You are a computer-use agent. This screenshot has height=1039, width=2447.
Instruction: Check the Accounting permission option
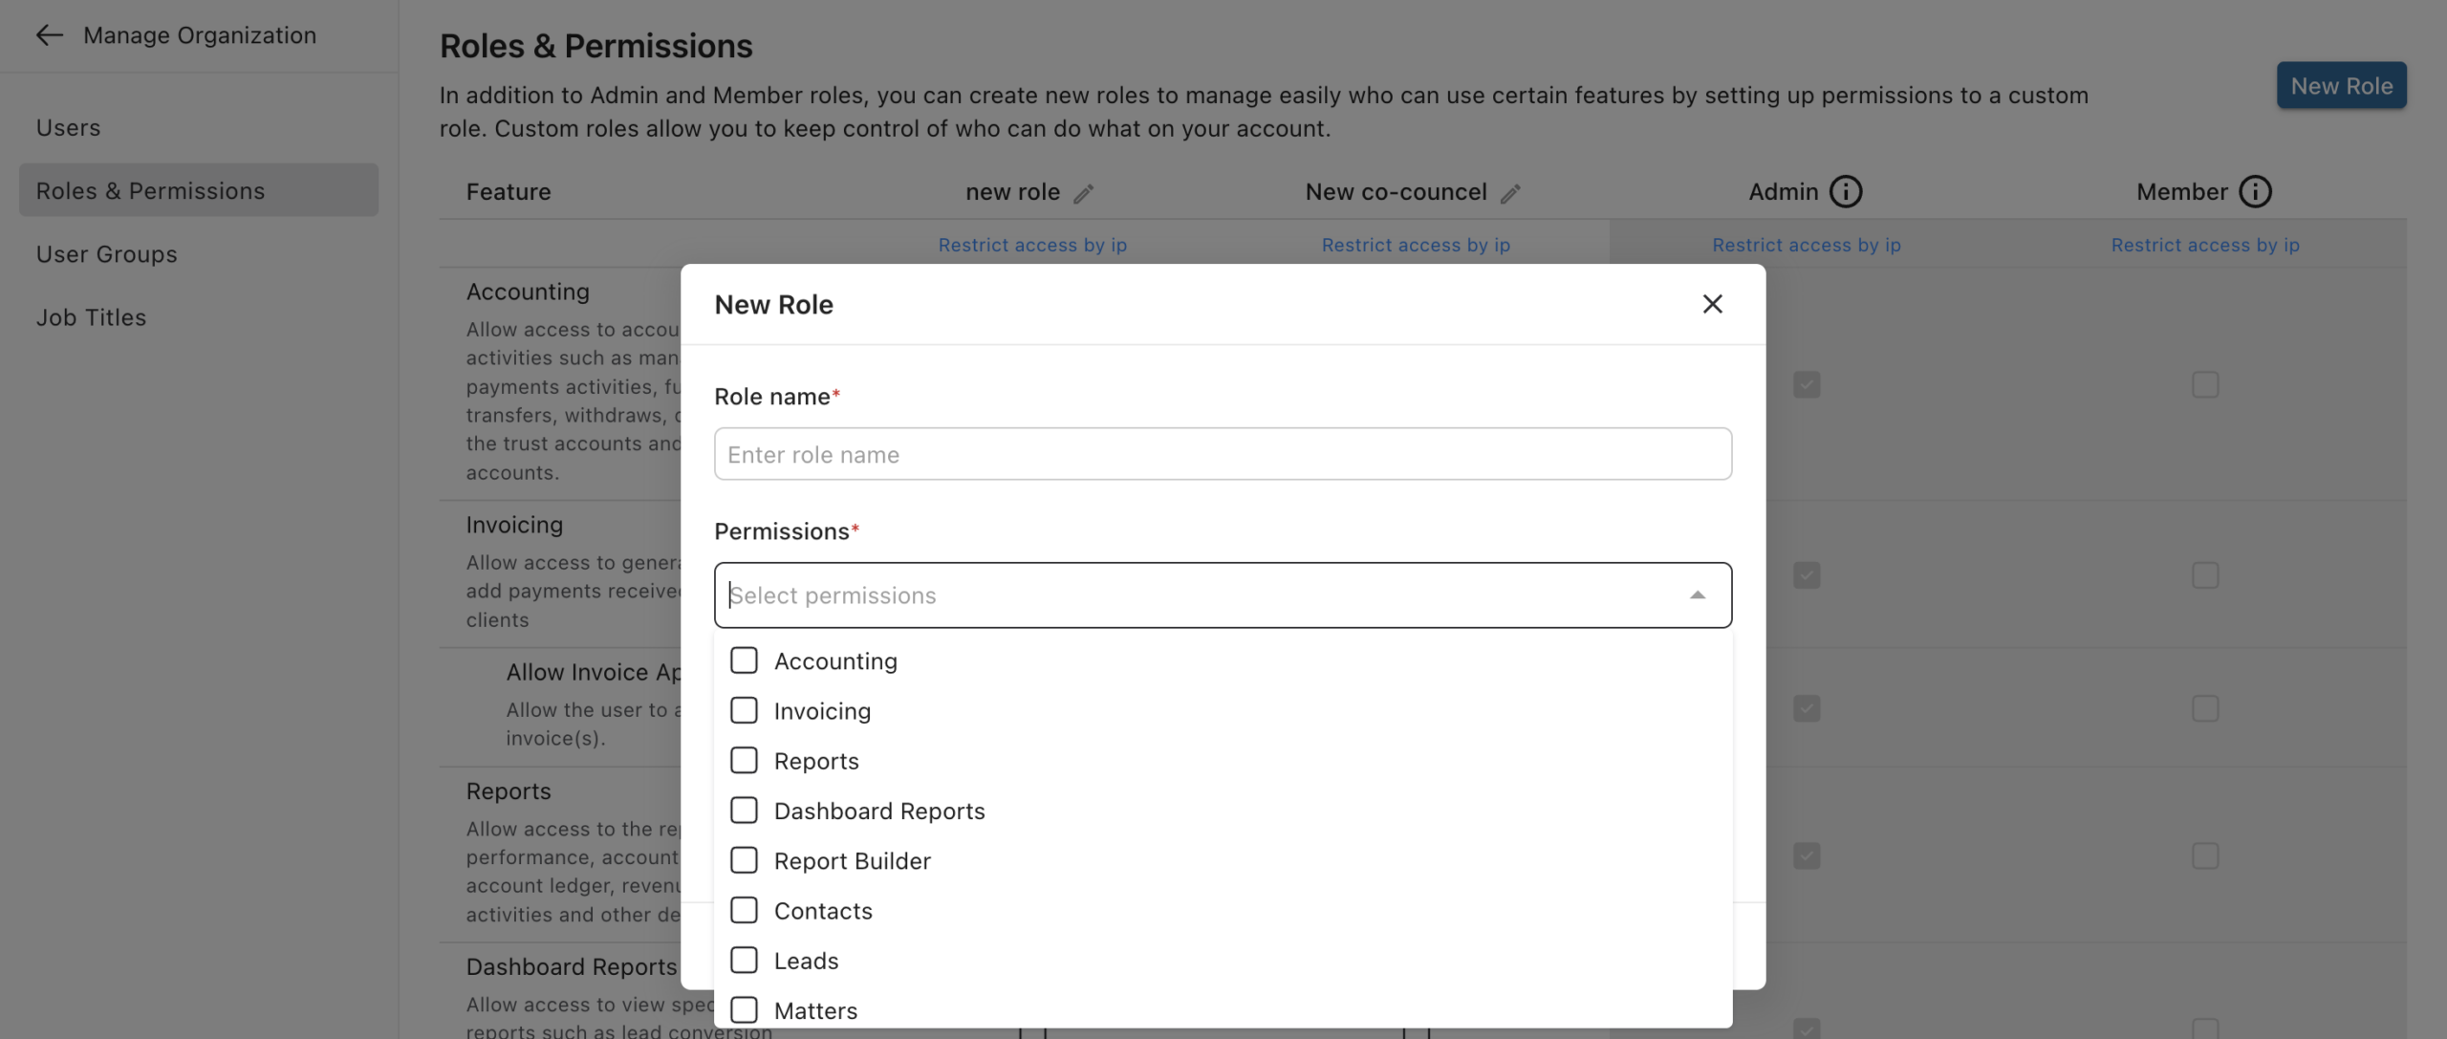click(x=744, y=660)
